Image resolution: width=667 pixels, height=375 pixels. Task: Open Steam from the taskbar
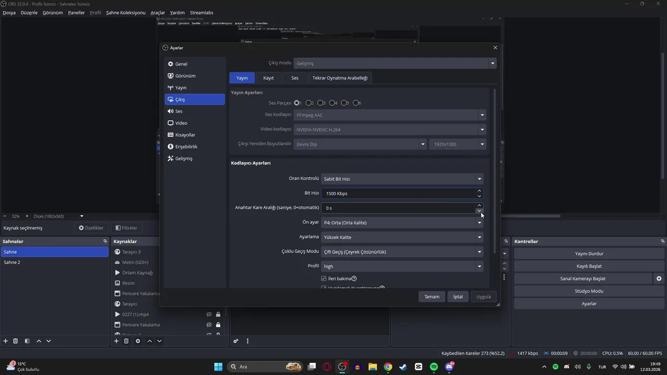pos(403,367)
